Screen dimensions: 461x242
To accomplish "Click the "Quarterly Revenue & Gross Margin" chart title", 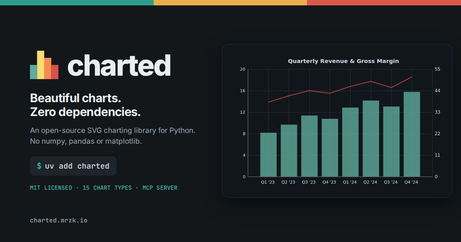I will point(343,61).
